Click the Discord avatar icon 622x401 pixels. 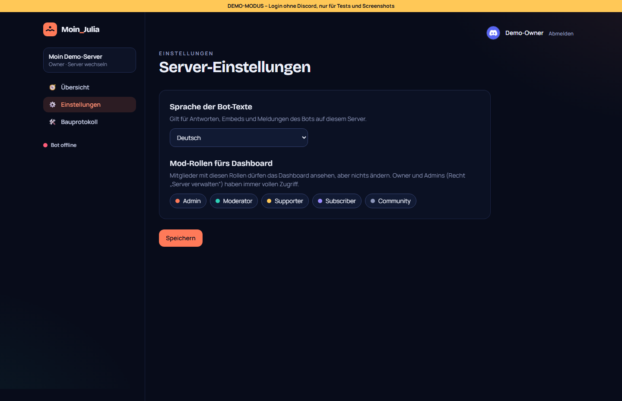click(493, 33)
